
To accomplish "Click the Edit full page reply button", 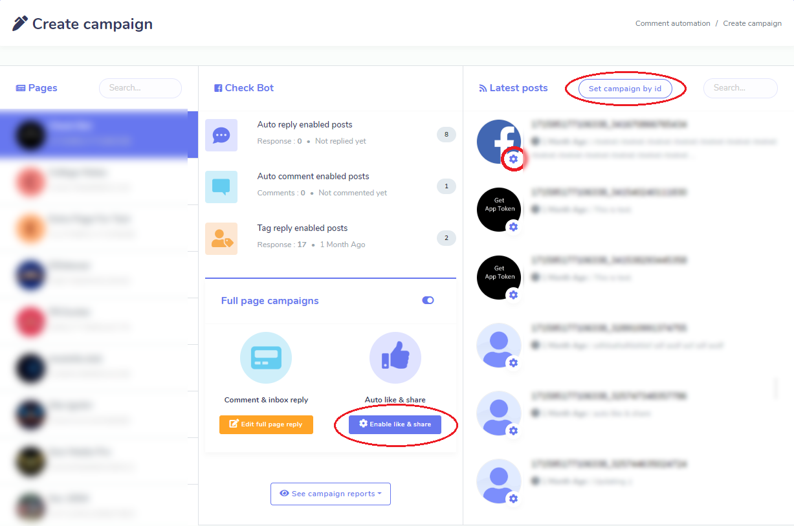I will pos(266,424).
